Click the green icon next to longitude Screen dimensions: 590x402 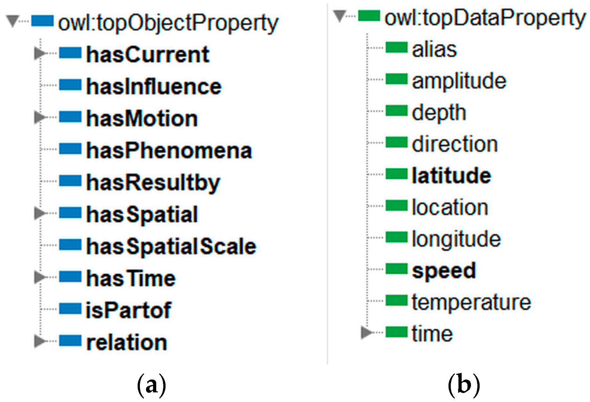point(396,237)
